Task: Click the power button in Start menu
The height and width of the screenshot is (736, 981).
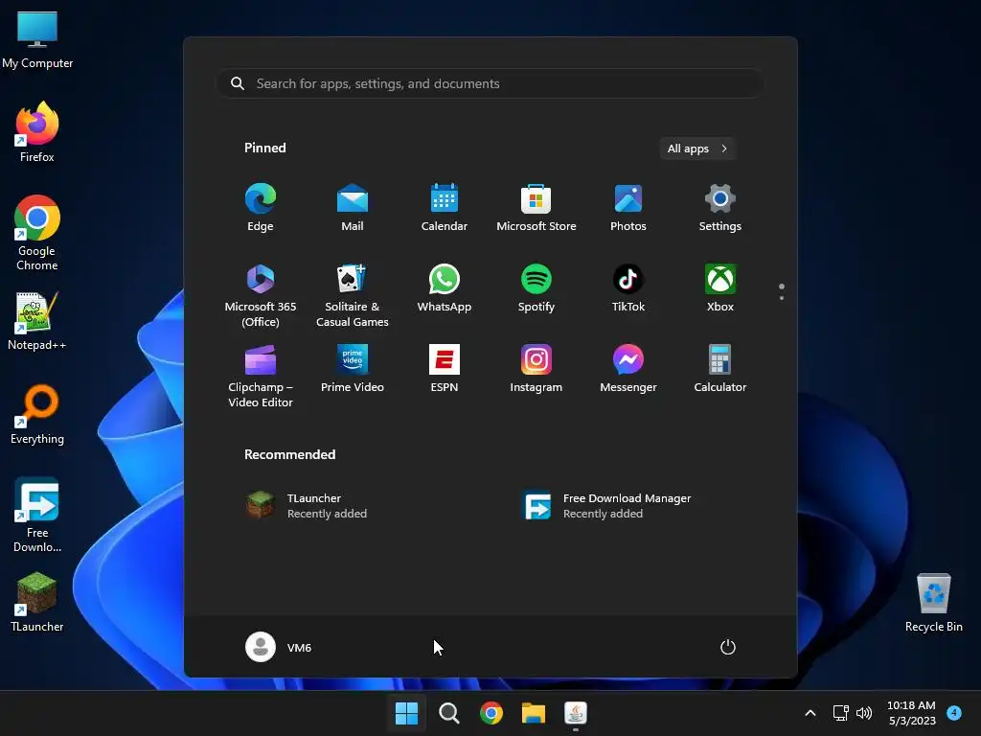Action: coord(728,647)
